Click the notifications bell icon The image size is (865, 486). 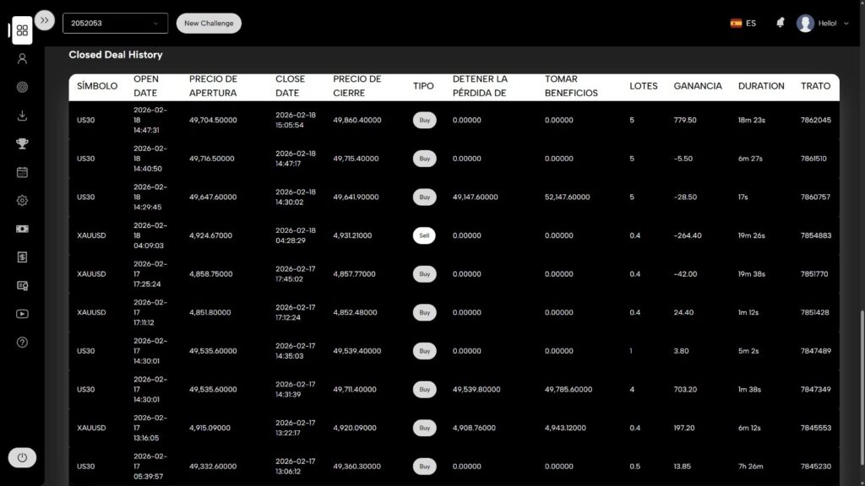[x=780, y=24]
